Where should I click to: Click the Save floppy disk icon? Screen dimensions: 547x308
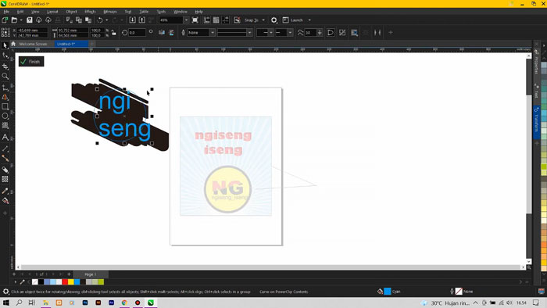(x=30, y=20)
